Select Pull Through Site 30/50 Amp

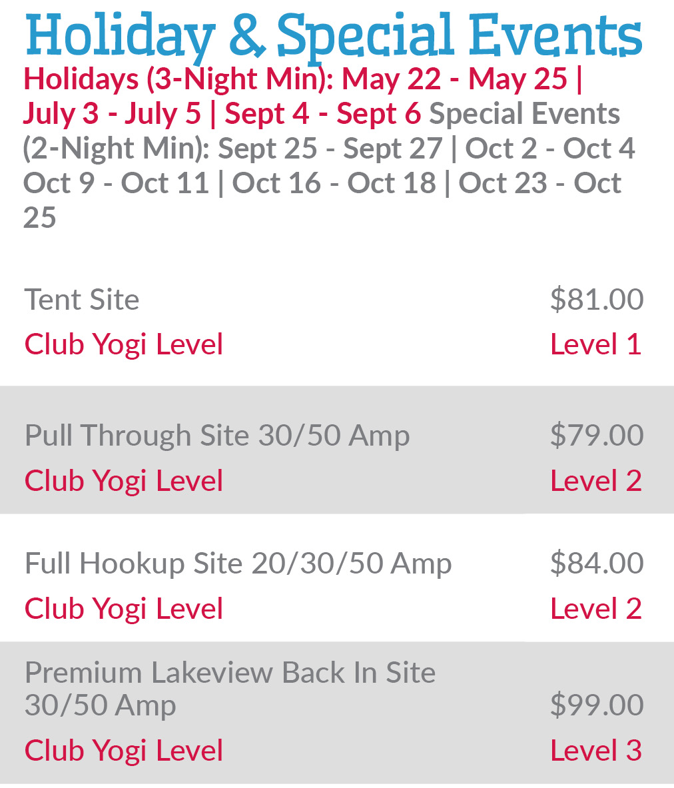217,436
